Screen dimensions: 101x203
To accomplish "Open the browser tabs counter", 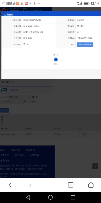I will (x=71, y=185).
